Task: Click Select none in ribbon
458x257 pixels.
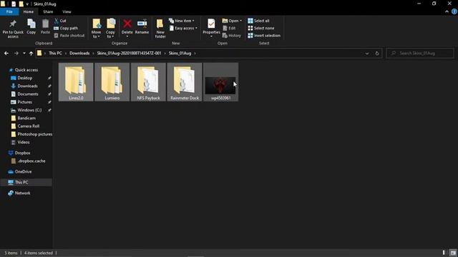Action: 260,28
